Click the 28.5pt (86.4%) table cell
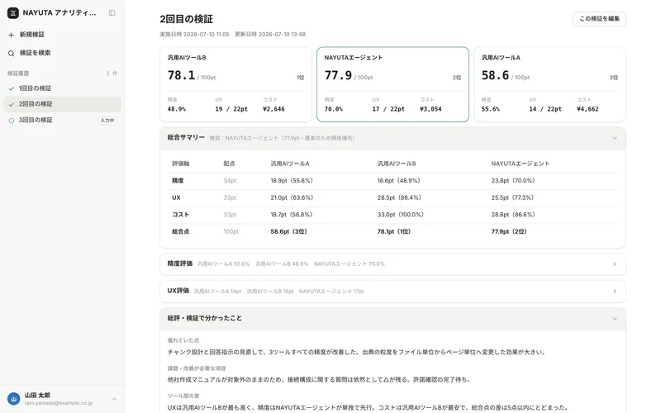Viewport: 661px width, 413px height. tap(399, 197)
